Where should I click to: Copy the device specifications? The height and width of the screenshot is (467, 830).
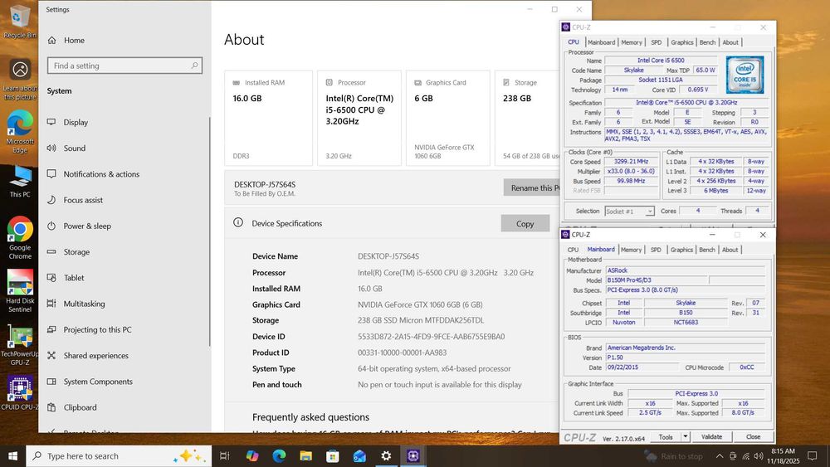[525, 224]
